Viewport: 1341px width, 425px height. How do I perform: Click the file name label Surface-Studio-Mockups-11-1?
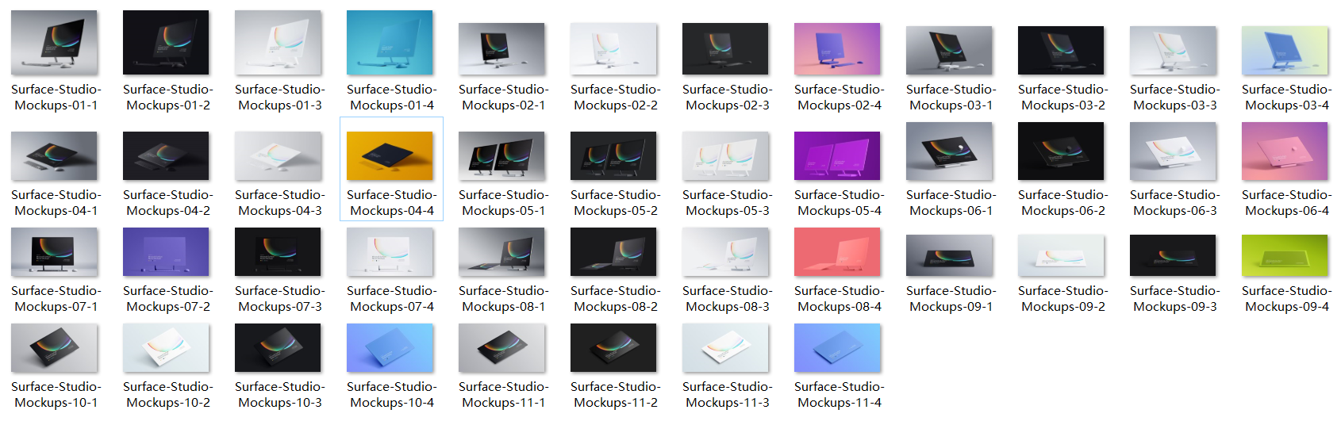click(503, 395)
